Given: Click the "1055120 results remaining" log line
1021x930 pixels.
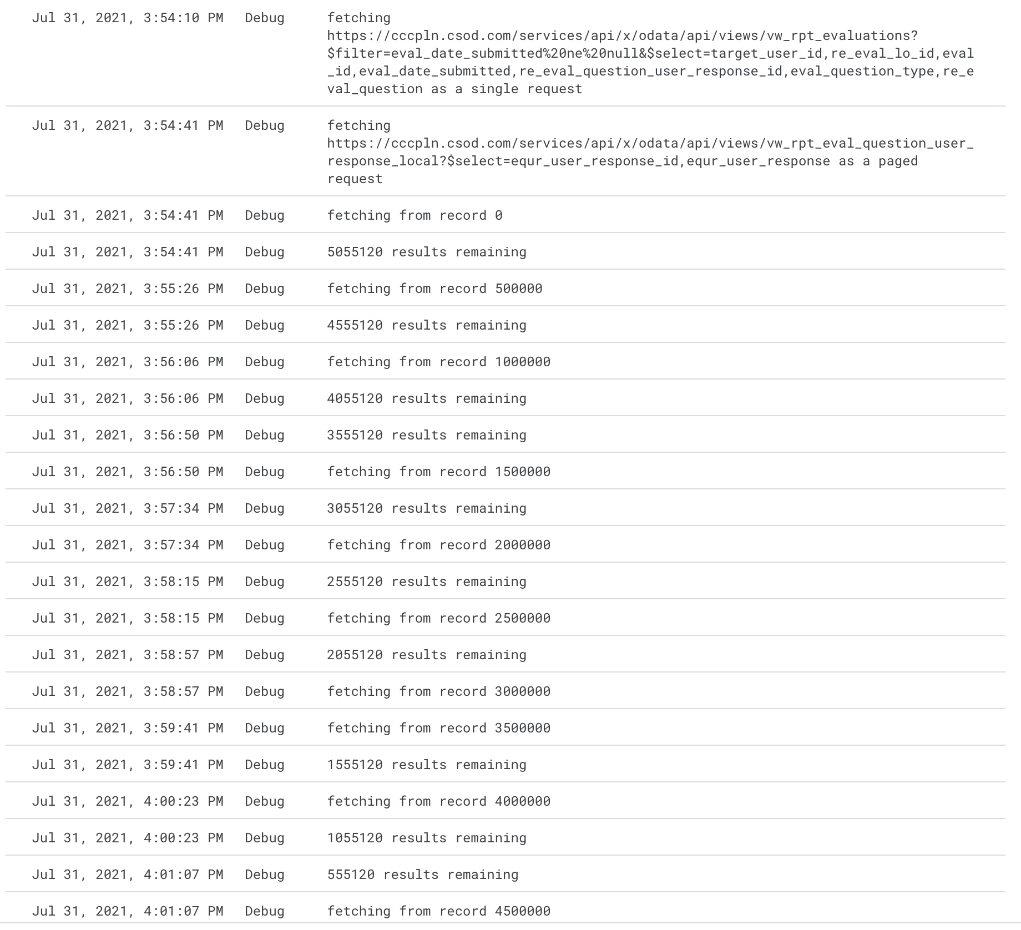Looking at the screenshot, I should 427,838.
